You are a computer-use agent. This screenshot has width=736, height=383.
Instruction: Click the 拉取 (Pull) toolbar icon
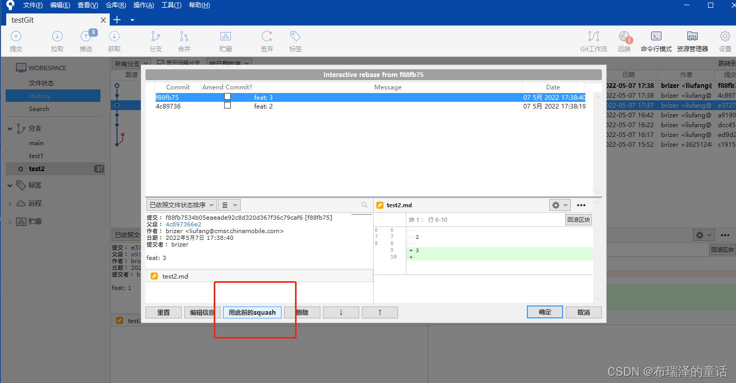pos(57,41)
